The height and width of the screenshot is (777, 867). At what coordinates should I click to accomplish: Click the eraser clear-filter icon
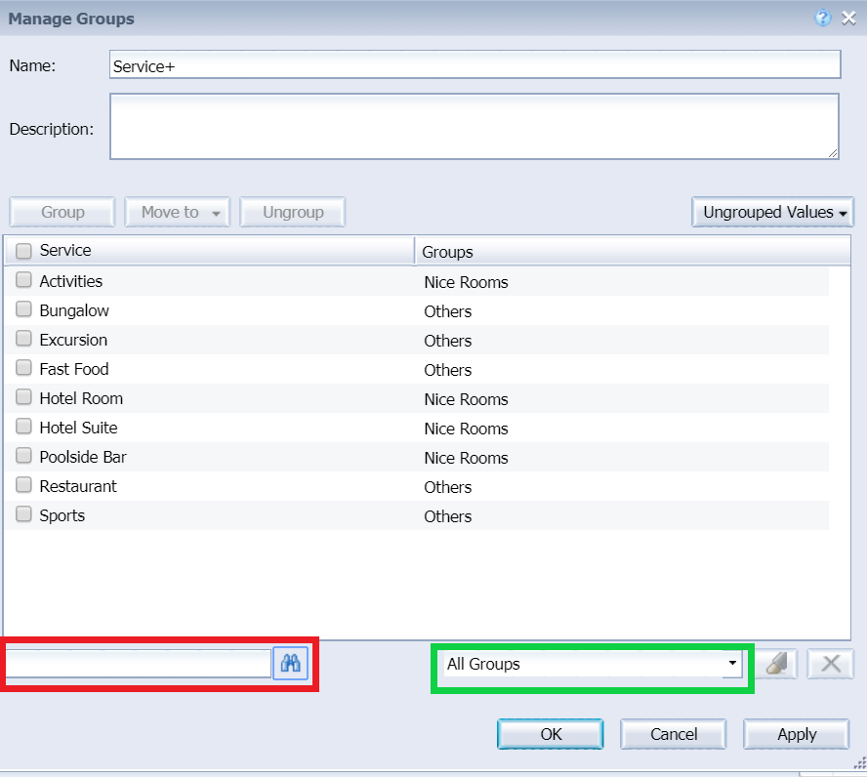click(x=778, y=664)
